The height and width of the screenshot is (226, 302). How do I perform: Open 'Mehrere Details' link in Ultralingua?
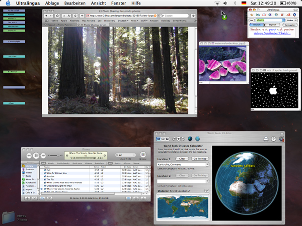(x=272, y=34)
